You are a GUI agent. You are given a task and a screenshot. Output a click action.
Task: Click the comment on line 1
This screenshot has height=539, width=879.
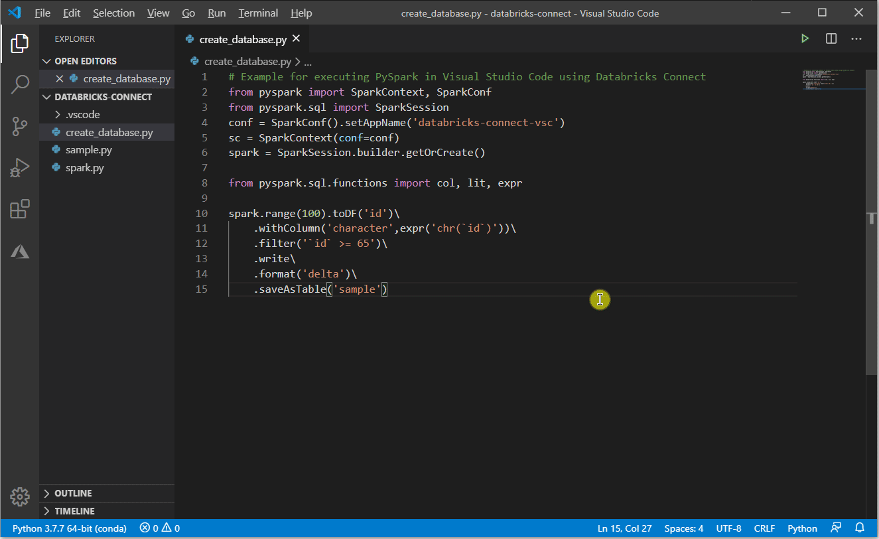tap(467, 77)
